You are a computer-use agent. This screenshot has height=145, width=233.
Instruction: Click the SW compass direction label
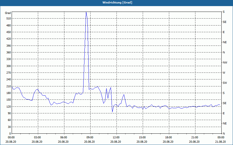[x=225, y=83]
